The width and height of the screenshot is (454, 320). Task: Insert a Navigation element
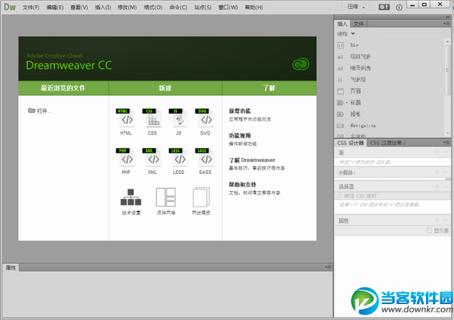[356, 126]
